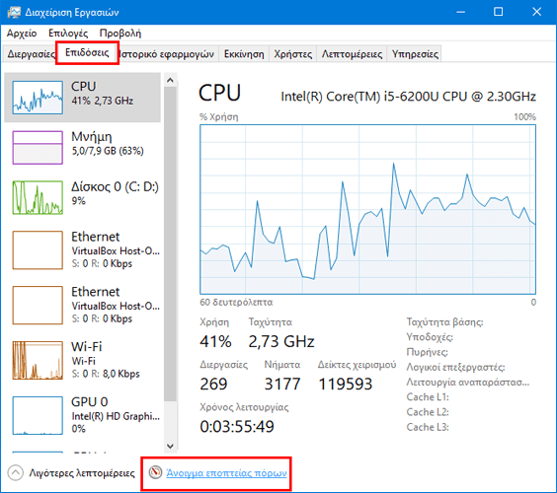Click the Λογικοί επεξεργαστές label
This screenshot has width=557, height=493.
[455, 367]
